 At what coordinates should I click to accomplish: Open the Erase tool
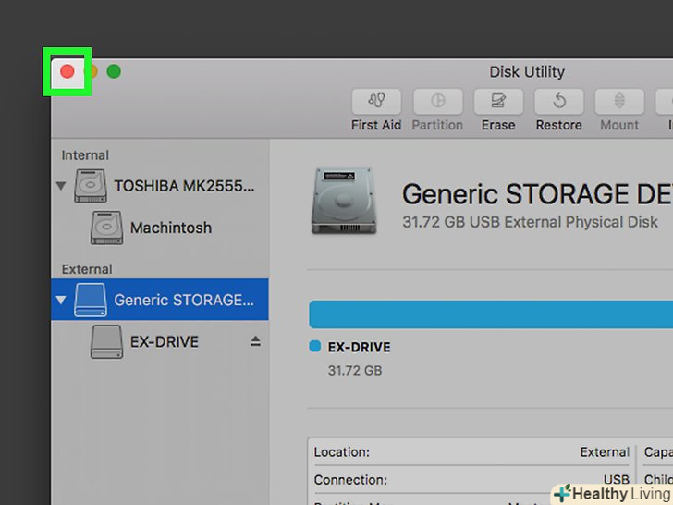tap(498, 102)
